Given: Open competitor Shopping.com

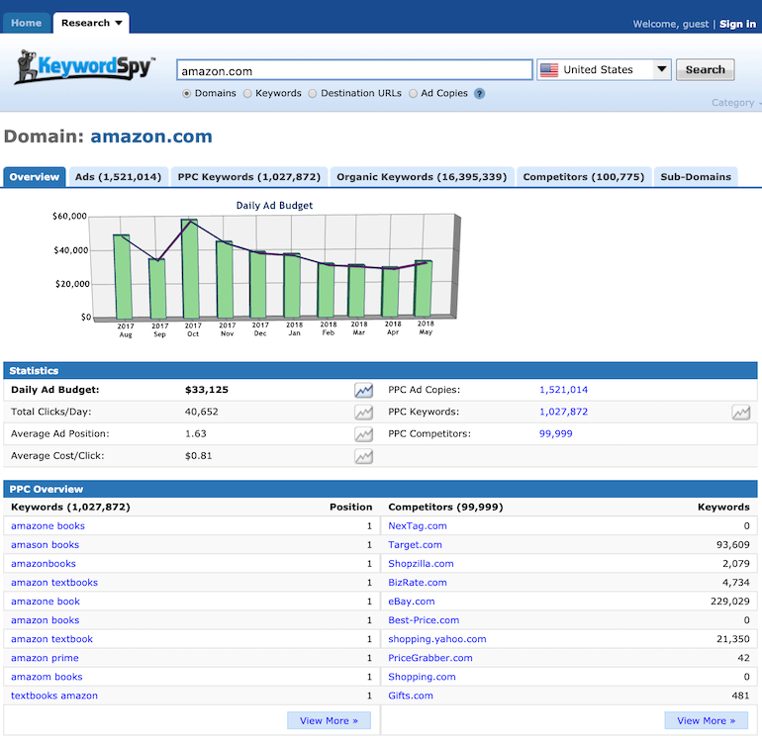Looking at the screenshot, I should click(x=422, y=677).
